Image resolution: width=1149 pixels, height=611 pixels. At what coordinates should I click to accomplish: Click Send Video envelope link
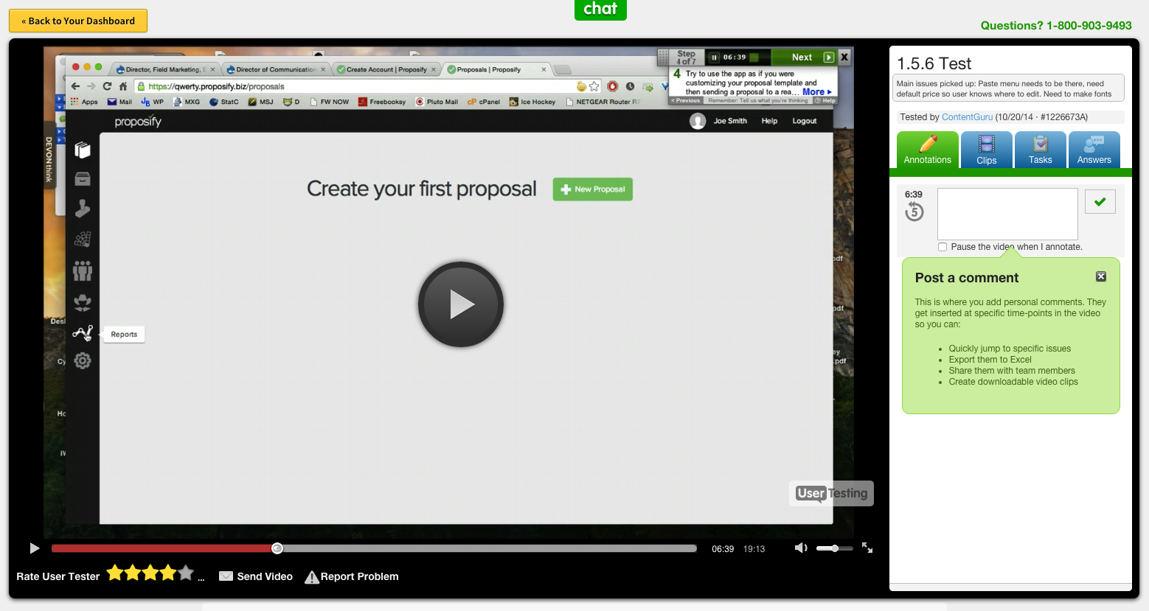coord(256,576)
